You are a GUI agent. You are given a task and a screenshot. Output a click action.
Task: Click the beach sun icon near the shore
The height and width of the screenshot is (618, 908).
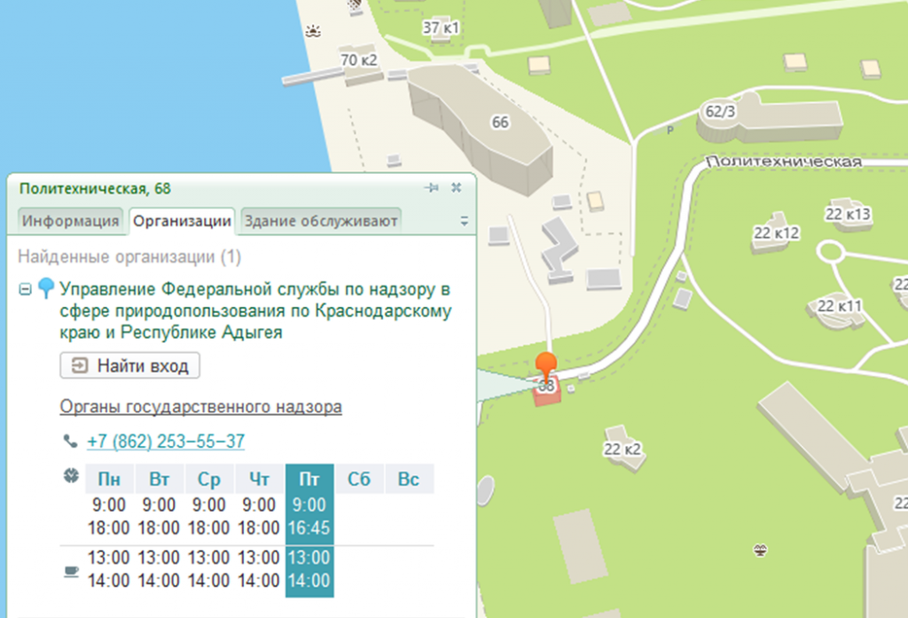click(311, 33)
